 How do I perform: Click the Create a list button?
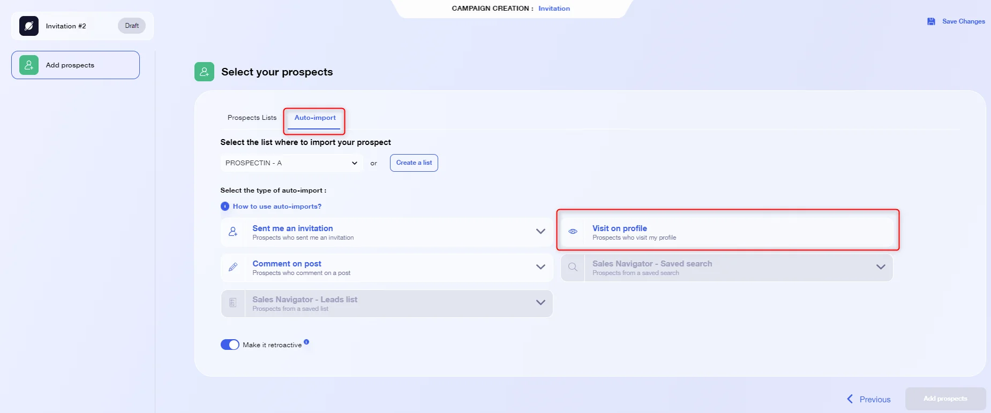pos(414,163)
